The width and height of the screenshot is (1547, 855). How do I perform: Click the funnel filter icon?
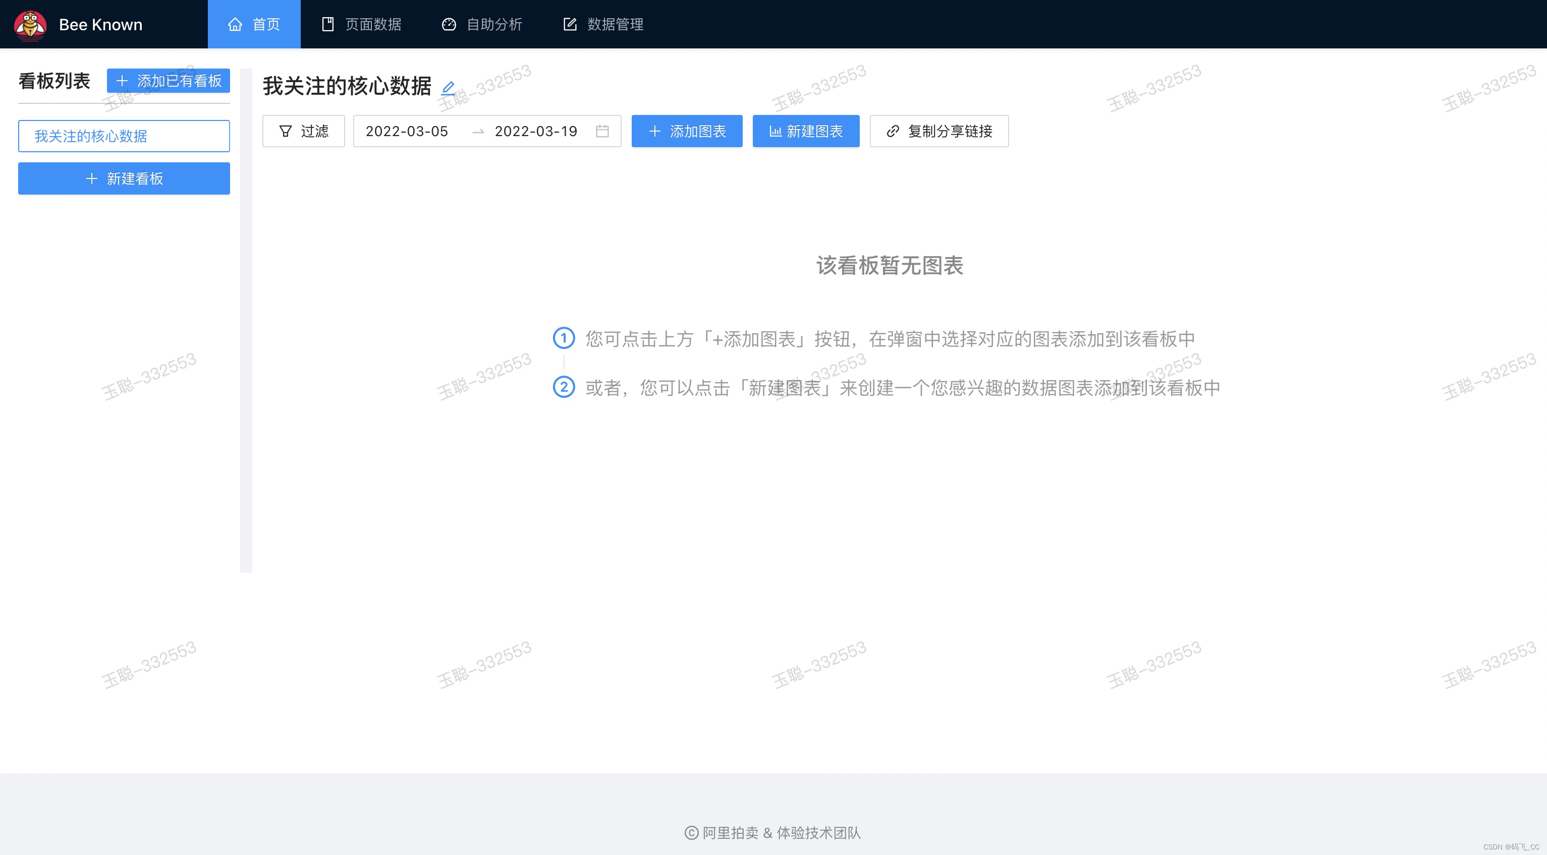285,131
